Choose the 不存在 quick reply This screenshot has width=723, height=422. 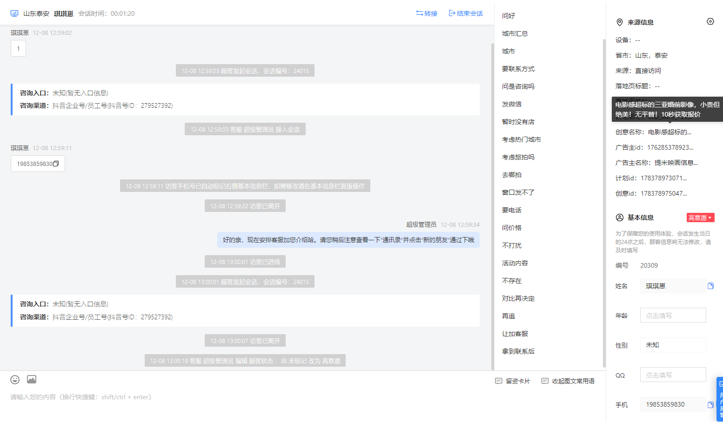pos(512,281)
